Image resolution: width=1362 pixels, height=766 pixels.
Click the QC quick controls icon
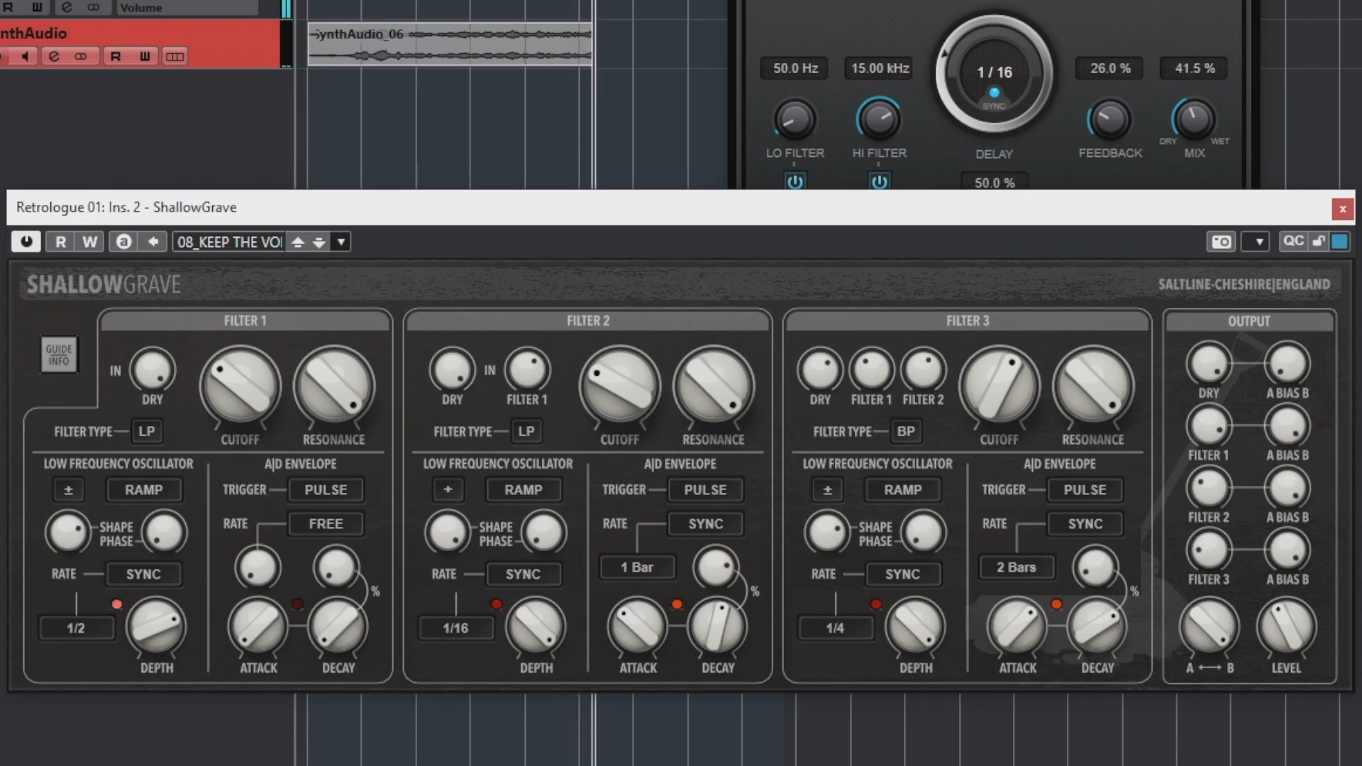(x=1293, y=241)
